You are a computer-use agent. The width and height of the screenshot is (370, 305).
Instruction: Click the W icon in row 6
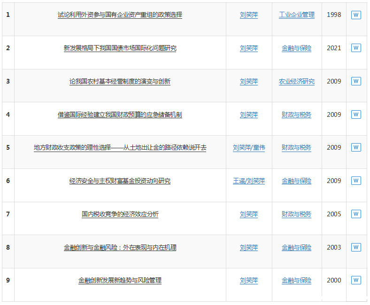coord(356,181)
